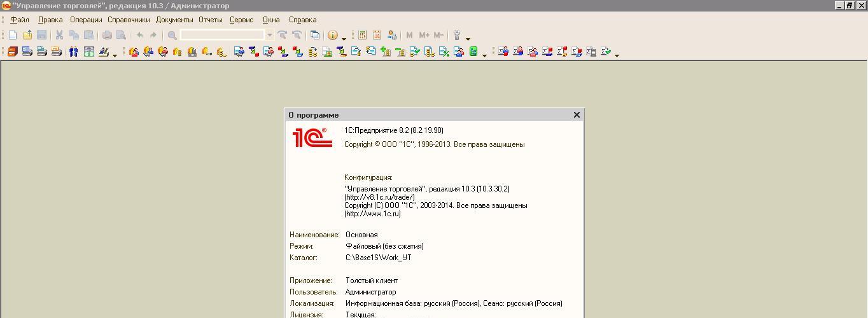The image size is (868, 318).
Task: Click the Help info icon
Action: coord(333,35)
